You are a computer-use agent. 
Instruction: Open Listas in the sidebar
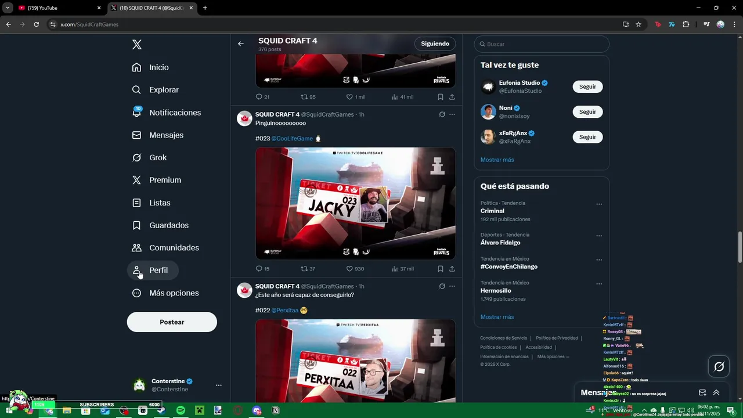click(x=152, y=203)
